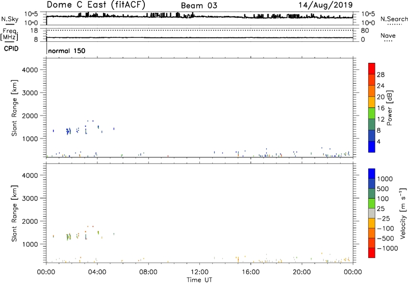
Task: Click the "20" label on Power color bar
Action: (x=380, y=97)
